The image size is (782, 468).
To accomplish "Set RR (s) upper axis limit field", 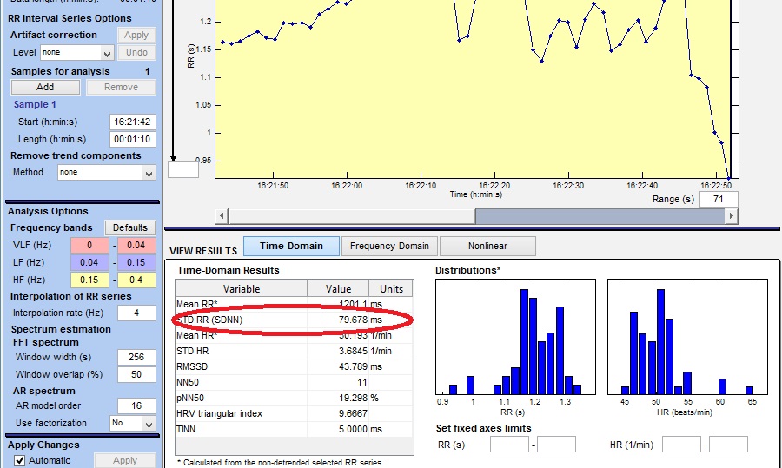I will click(x=556, y=444).
